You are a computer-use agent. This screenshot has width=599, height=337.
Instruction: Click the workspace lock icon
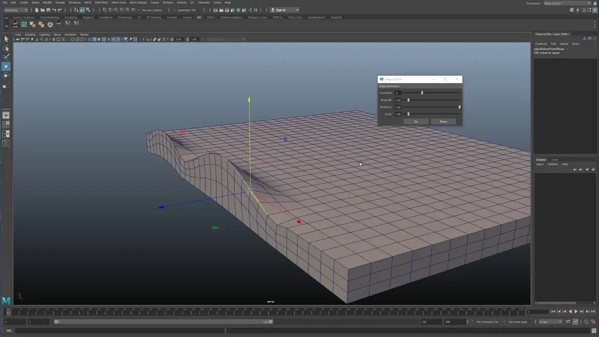595,3
